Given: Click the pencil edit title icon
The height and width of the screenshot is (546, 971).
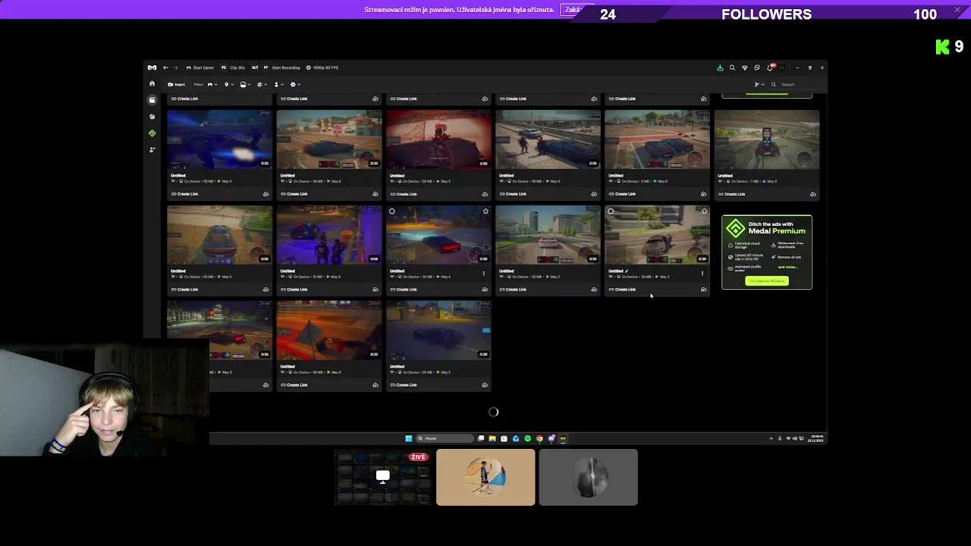Looking at the screenshot, I should coord(627,271).
